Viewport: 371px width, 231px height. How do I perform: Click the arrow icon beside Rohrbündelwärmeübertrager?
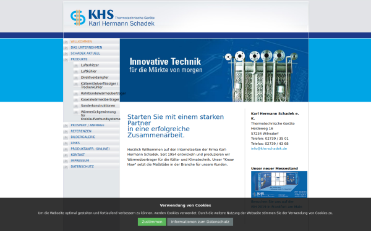click(x=76, y=94)
